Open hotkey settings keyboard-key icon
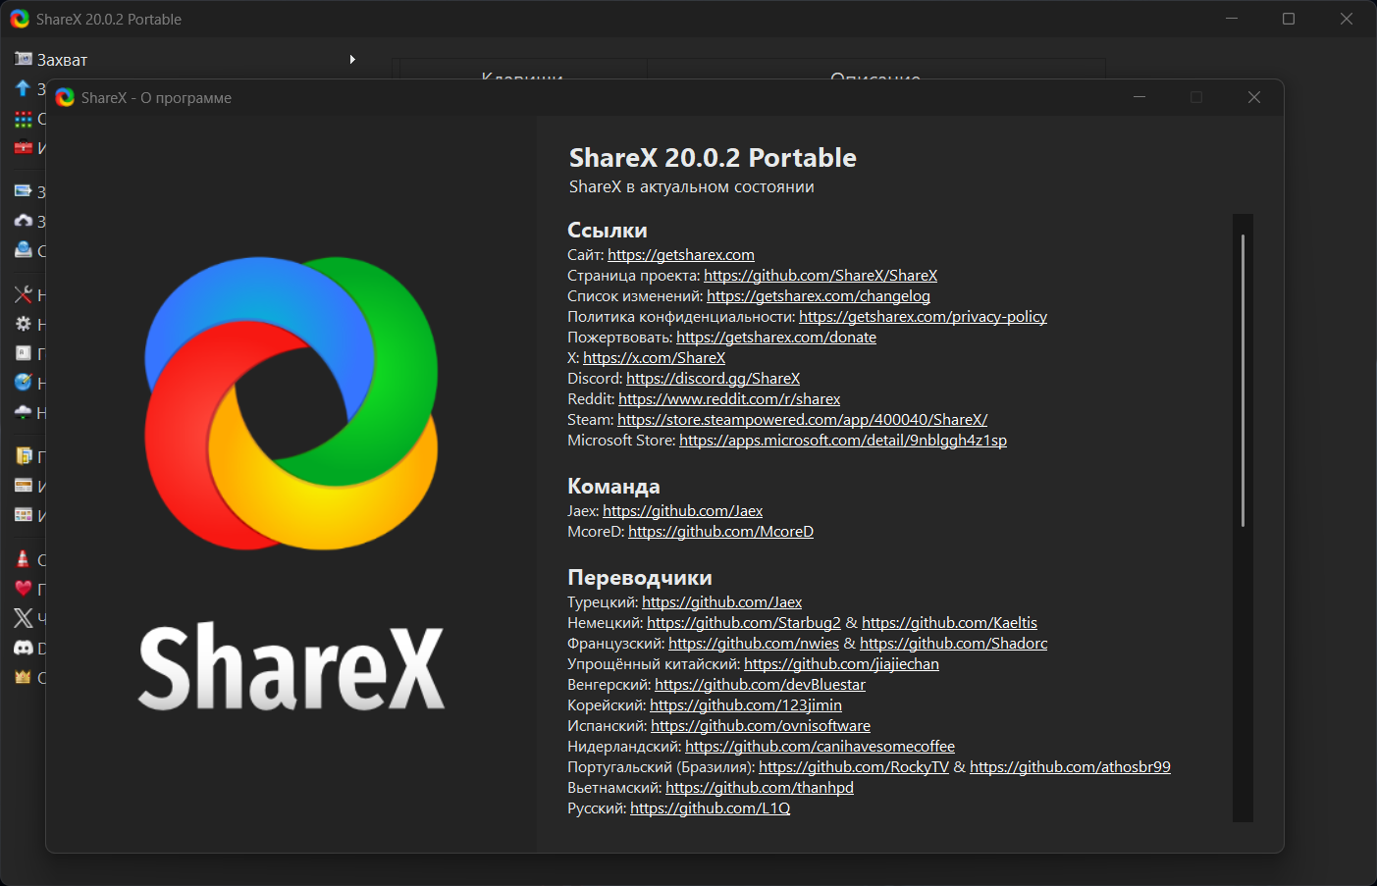The width and height of the screenshot is (1377, 886). coord(24,353)
